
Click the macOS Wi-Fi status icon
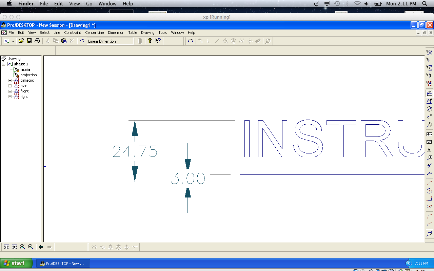[x=357, y=4]
